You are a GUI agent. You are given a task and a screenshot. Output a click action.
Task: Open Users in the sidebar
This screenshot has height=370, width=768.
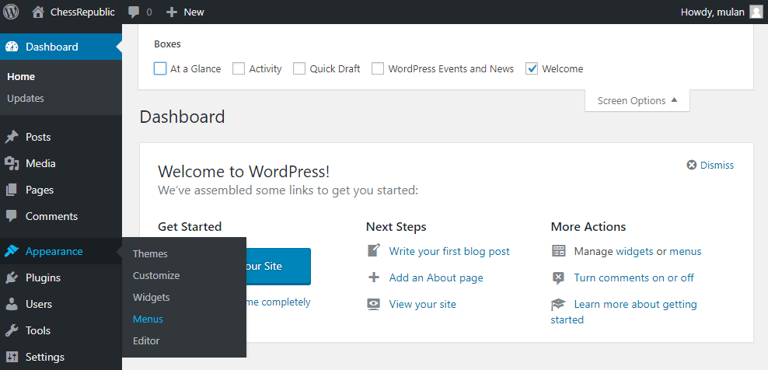(39, 305)
